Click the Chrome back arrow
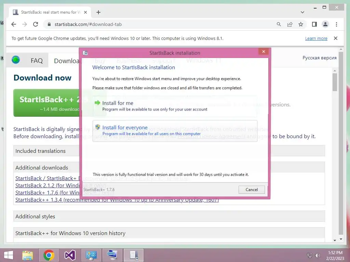This screenshot has height=262, width=350. (x=14, y=24)
